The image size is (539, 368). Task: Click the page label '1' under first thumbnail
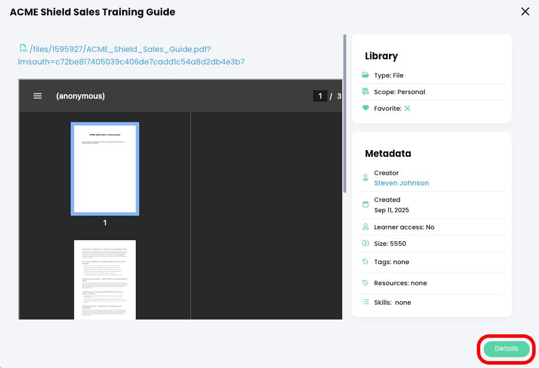pyautogui.click(x=105, y=223)
